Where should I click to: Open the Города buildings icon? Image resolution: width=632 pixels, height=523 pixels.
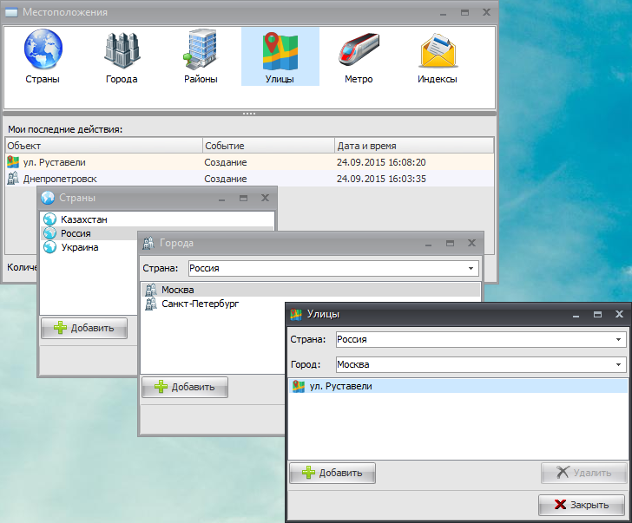(x=122, y=56)
